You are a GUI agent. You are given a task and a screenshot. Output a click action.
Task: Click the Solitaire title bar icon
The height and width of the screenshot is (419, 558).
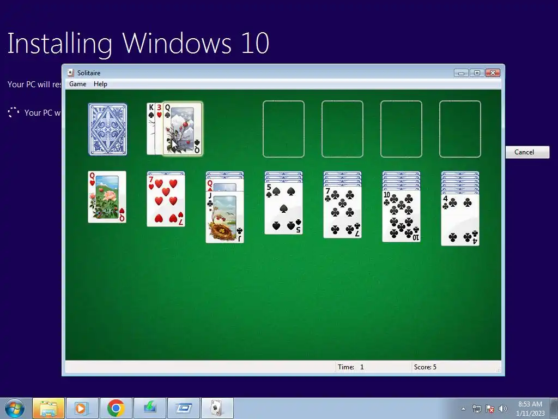[x=71, y=73]
